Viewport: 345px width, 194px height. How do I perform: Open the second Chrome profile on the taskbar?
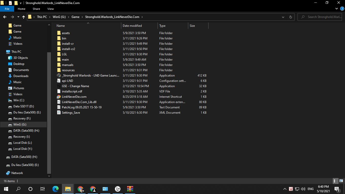(93, 189)
